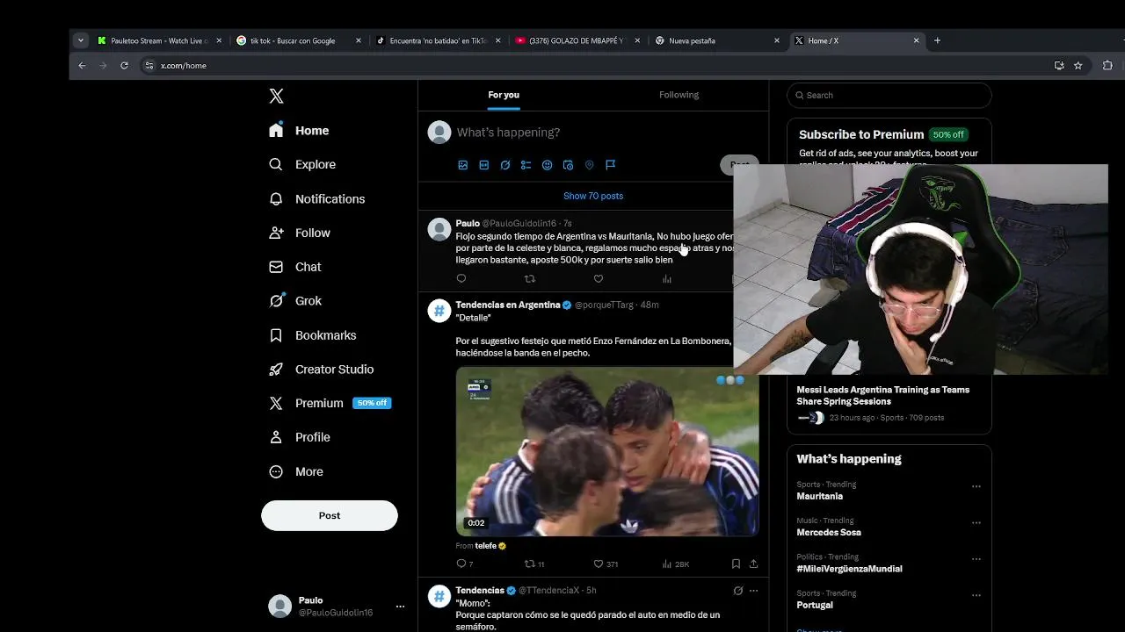Screen dimensions: 1125x632
Task: Click Show 70 posts
Action: click(593, 196)
